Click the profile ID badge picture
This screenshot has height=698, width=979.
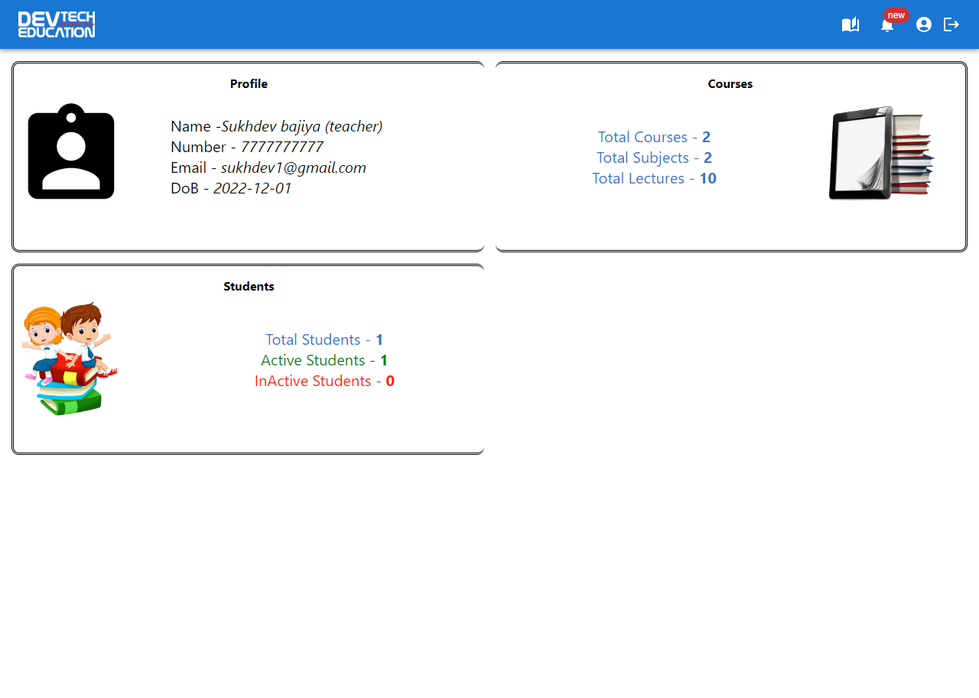point(71,151)
